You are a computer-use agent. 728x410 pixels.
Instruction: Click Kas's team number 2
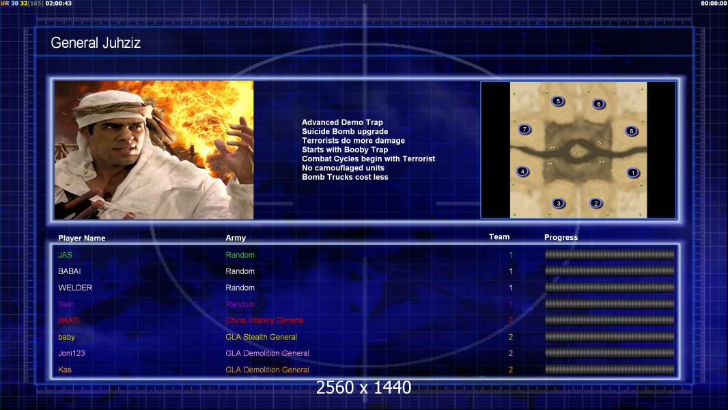[510, 370]
